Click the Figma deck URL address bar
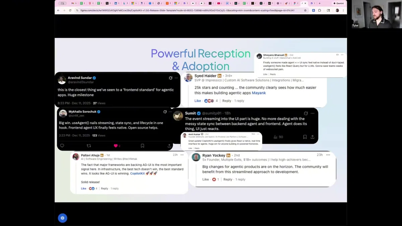 [188, 10]
